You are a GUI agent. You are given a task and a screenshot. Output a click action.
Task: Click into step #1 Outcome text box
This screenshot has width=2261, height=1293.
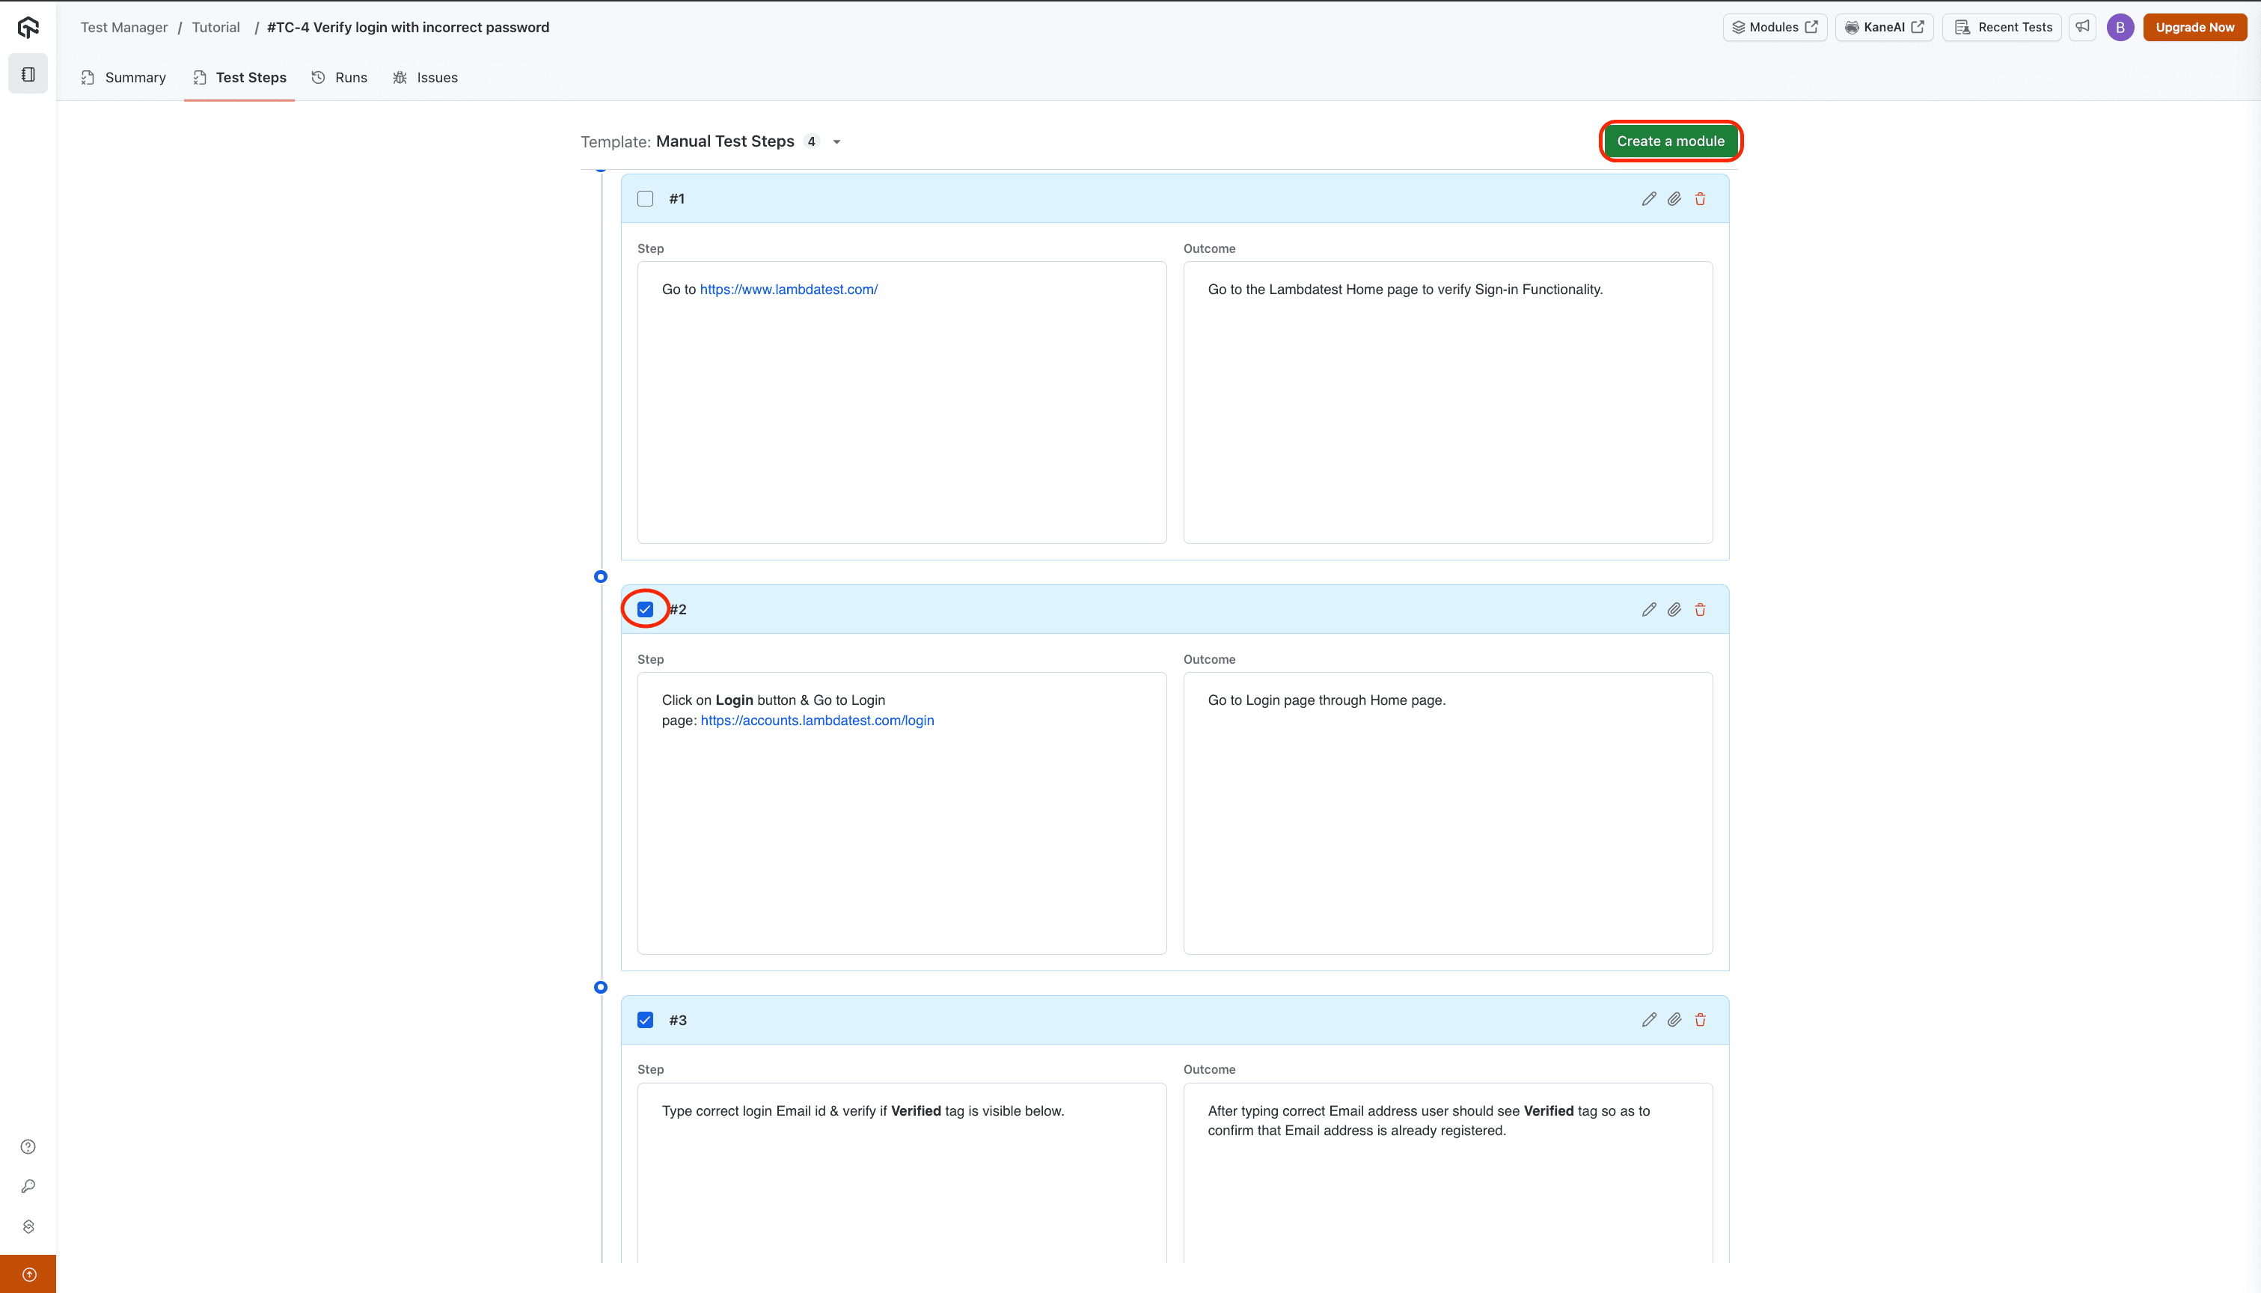click(1448, 403)
